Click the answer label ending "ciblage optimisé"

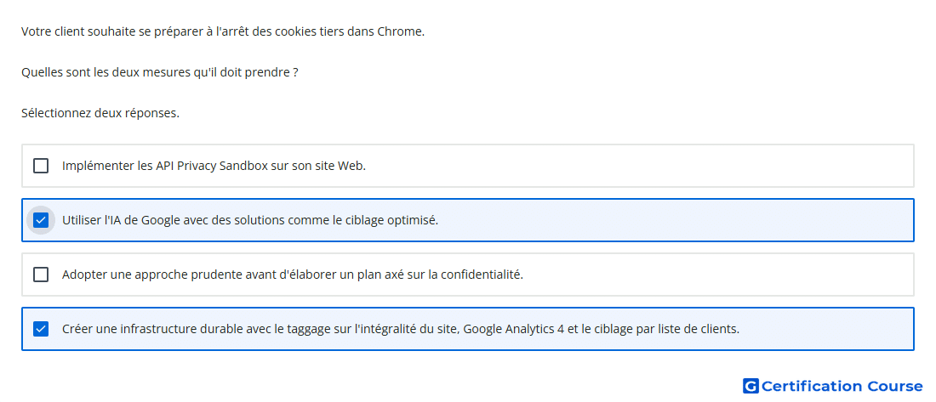pyautogui.click(x=250, y=220)
